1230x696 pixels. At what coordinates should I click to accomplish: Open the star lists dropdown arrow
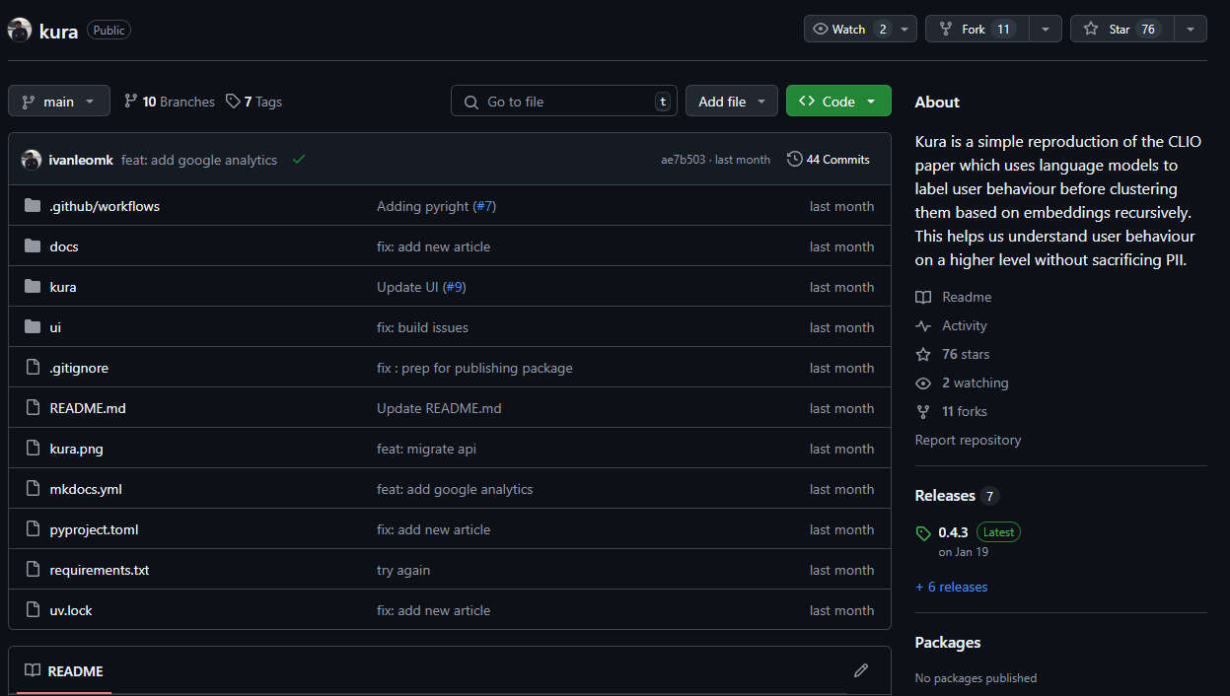coord(1191,30)
